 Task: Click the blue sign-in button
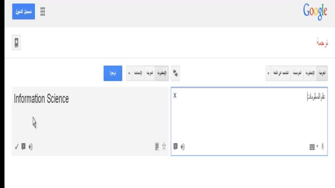tap(23, 12)
